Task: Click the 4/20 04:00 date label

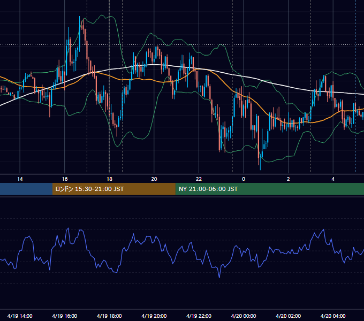Action: point(333,316)
